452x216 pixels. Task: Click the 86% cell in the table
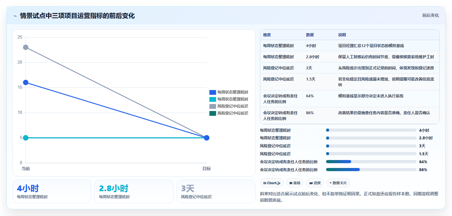coord(310,113)
